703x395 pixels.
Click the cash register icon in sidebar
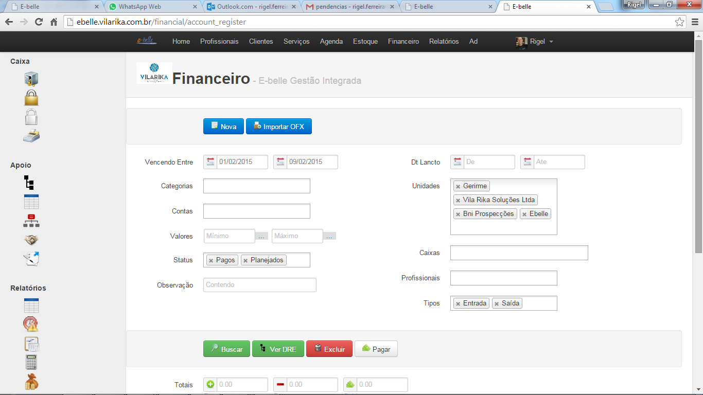tap(31, 136)
